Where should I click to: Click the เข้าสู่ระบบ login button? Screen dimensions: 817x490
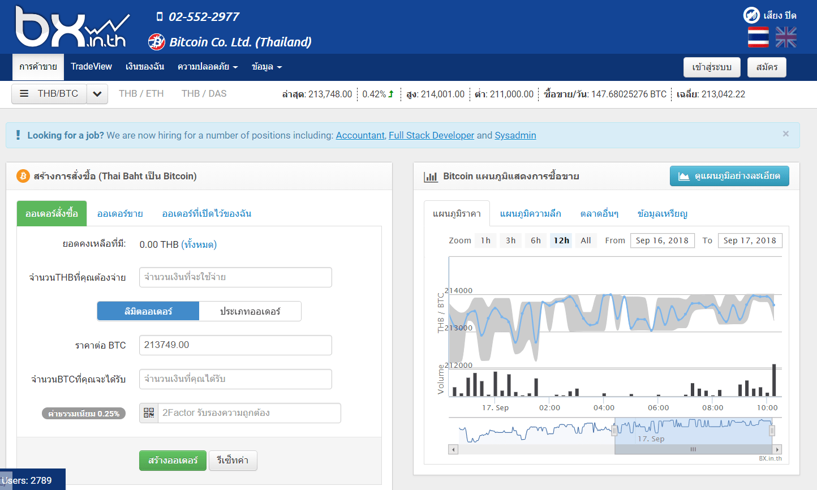[x=712, y=67]
